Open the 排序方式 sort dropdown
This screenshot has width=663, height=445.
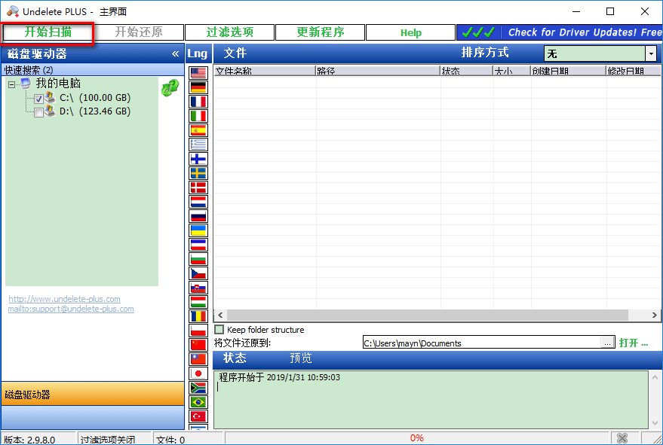651,53
